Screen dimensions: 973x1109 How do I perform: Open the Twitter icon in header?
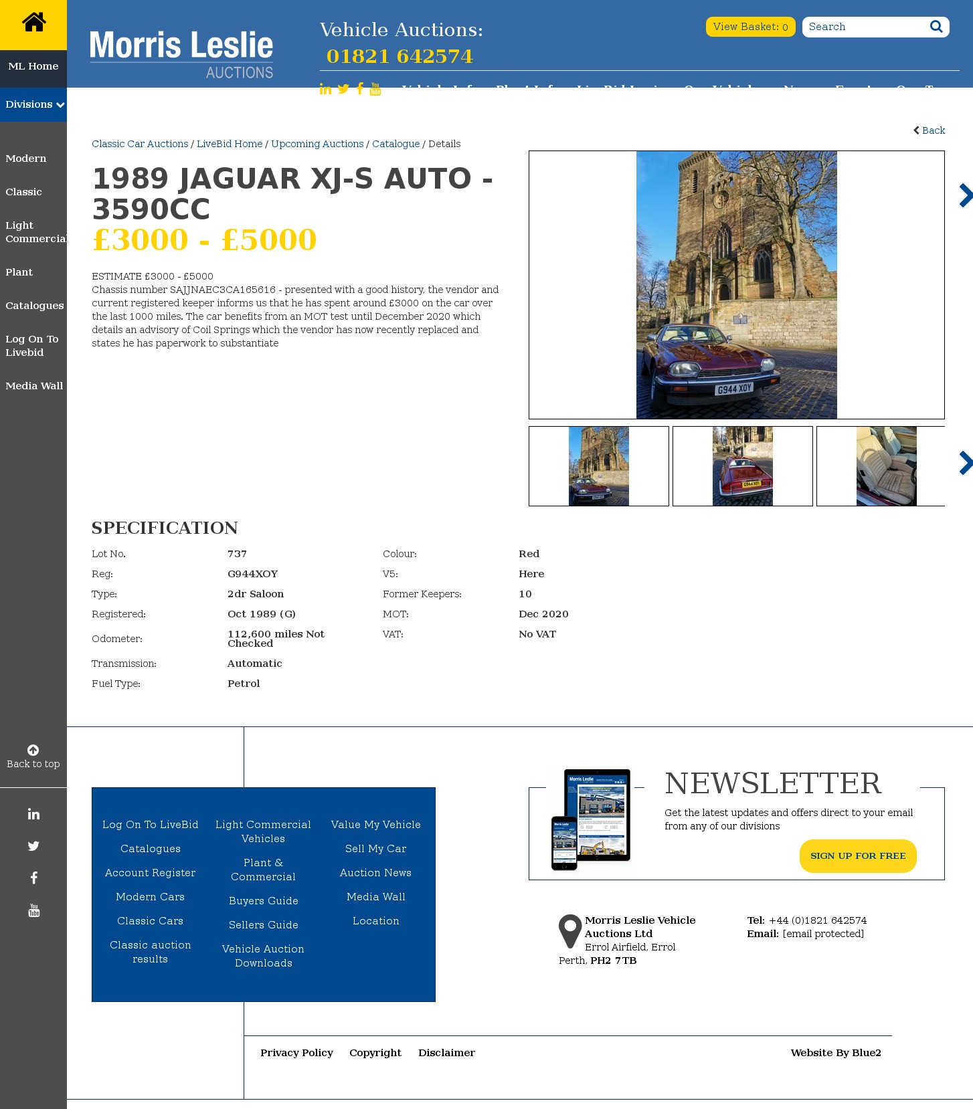pos(343,89)
